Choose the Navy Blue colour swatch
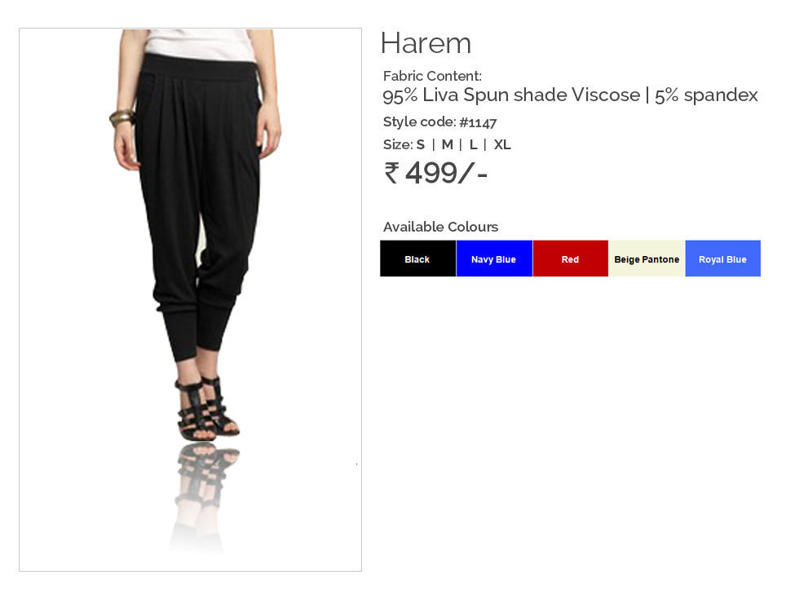 coord(494,259)
